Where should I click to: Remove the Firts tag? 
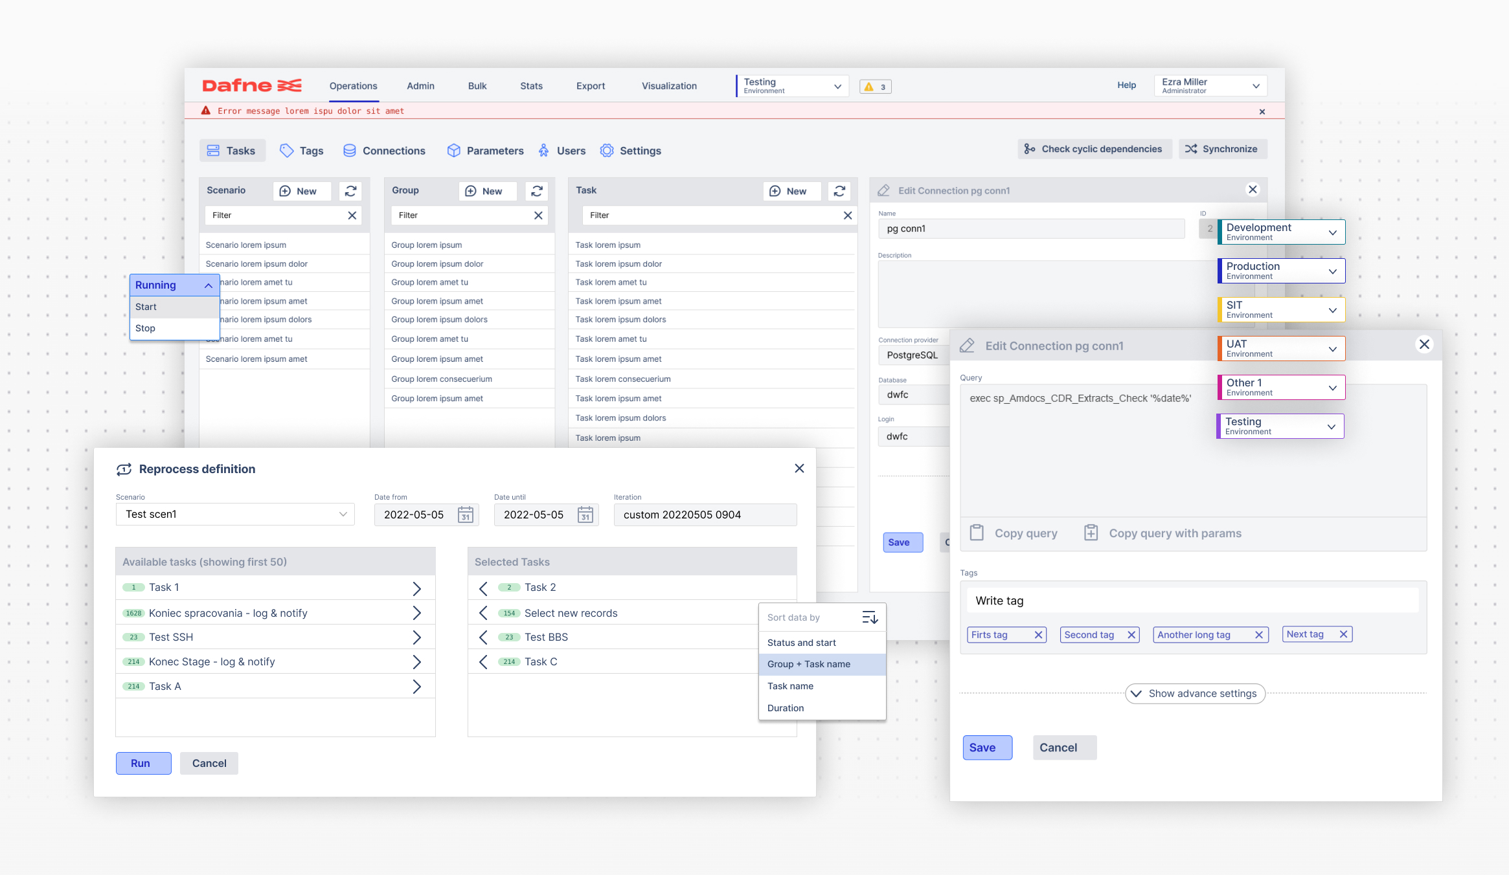1038,635
